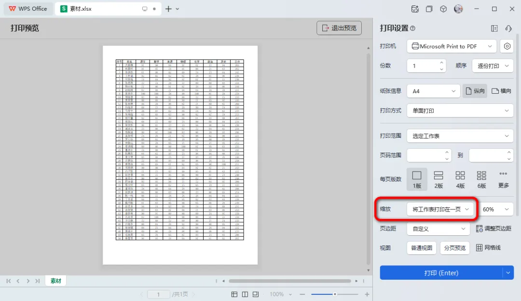
Task: Switch paper orientation to 横向
Action: pyautogui.click(x=501, y=91)
